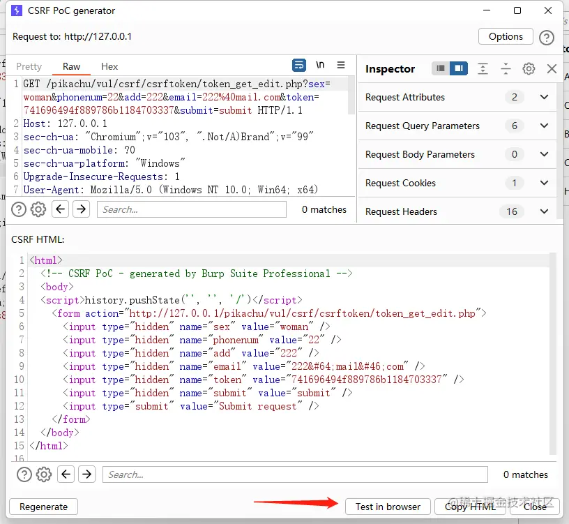Open the help icon beside Options

tap(547, 37)
